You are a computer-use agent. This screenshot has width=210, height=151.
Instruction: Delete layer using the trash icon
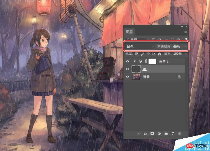point(180,134)
